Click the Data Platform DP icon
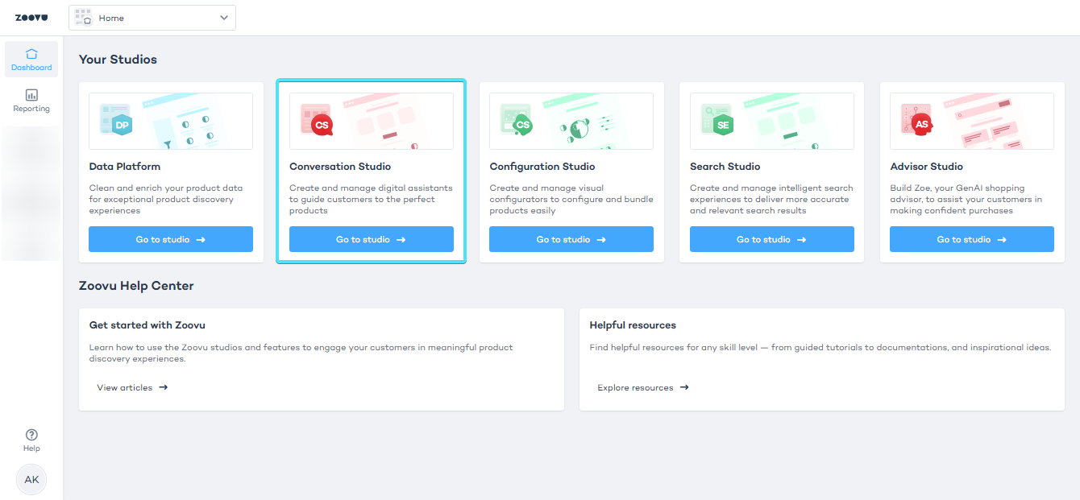The width and height of the screenshot is (1080, 500). [x=120, y=124]
